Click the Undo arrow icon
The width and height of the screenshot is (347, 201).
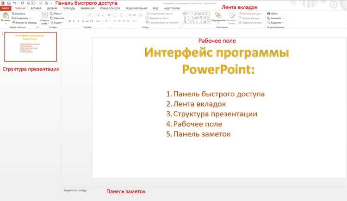(x=14, y=3)
